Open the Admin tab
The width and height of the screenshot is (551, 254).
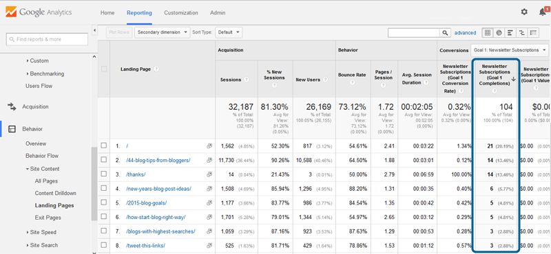pos(218,12)
